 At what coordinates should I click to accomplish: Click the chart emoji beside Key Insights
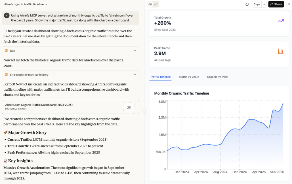coord(5,161)
